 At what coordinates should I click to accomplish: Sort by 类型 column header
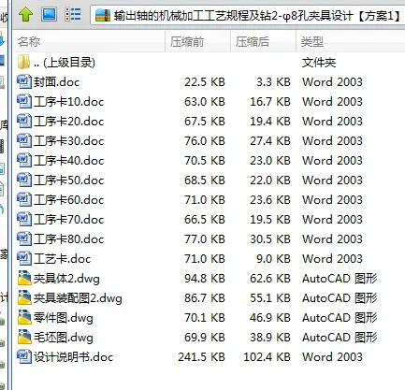[x=351, y=41]
